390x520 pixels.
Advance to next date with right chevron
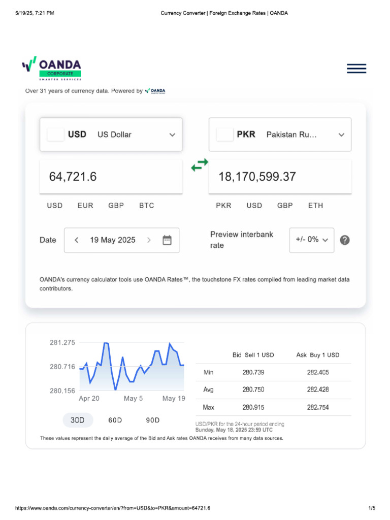[149, 240]
